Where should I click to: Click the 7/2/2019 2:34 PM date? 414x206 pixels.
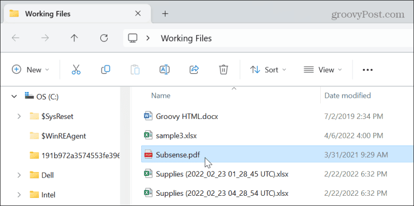tap(354, 116)
